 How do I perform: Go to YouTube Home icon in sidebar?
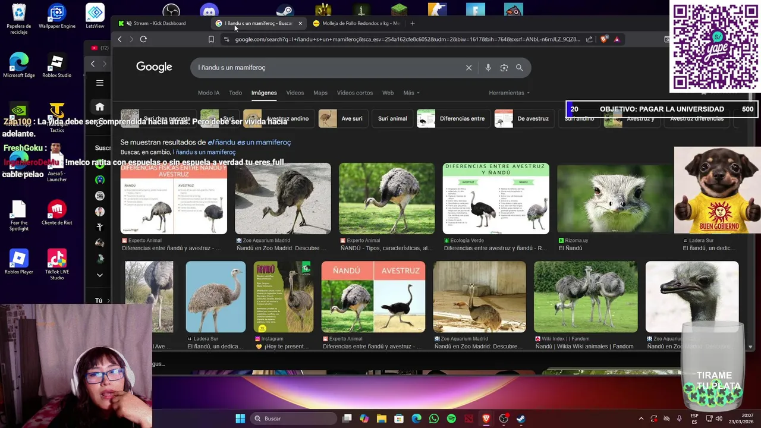coord(100,107)
